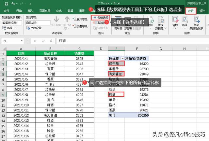Click cell with date 2021/1/10
The image size is (209, 141).
click(x=21, y=105)
